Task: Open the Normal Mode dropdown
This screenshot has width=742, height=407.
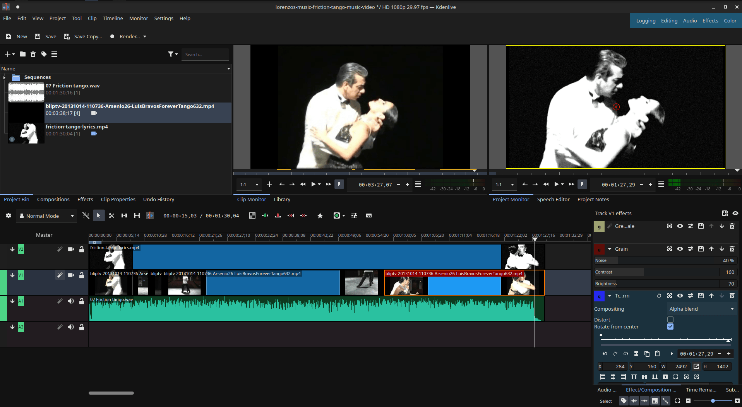Action: [x=46, y=215]
